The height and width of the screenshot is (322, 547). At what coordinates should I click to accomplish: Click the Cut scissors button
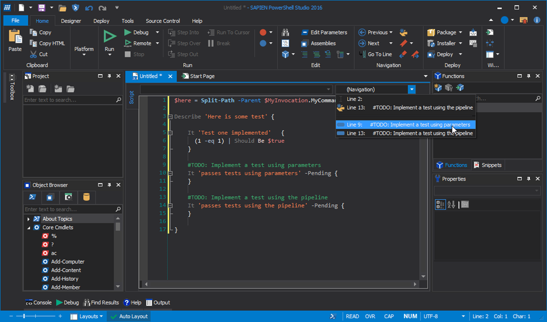click(x=38, y=54)
